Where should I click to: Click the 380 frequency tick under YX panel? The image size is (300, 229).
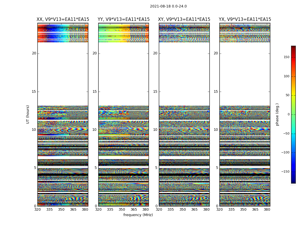267,210
